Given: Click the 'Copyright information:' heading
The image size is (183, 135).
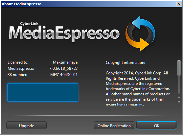Looking at the screenshot, I should (x=126, y=63).
